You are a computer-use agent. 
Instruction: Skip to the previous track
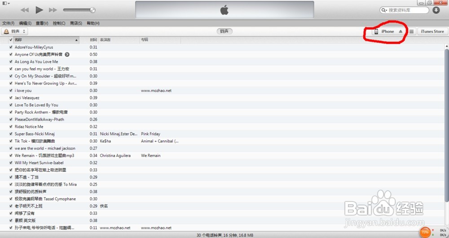click(x=25, y=10)
